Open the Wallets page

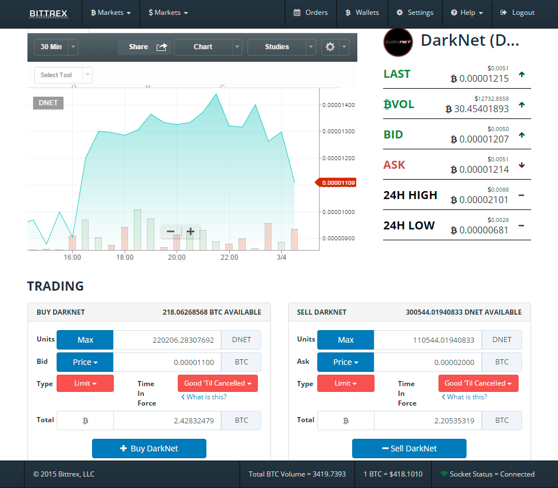point(362,13)
